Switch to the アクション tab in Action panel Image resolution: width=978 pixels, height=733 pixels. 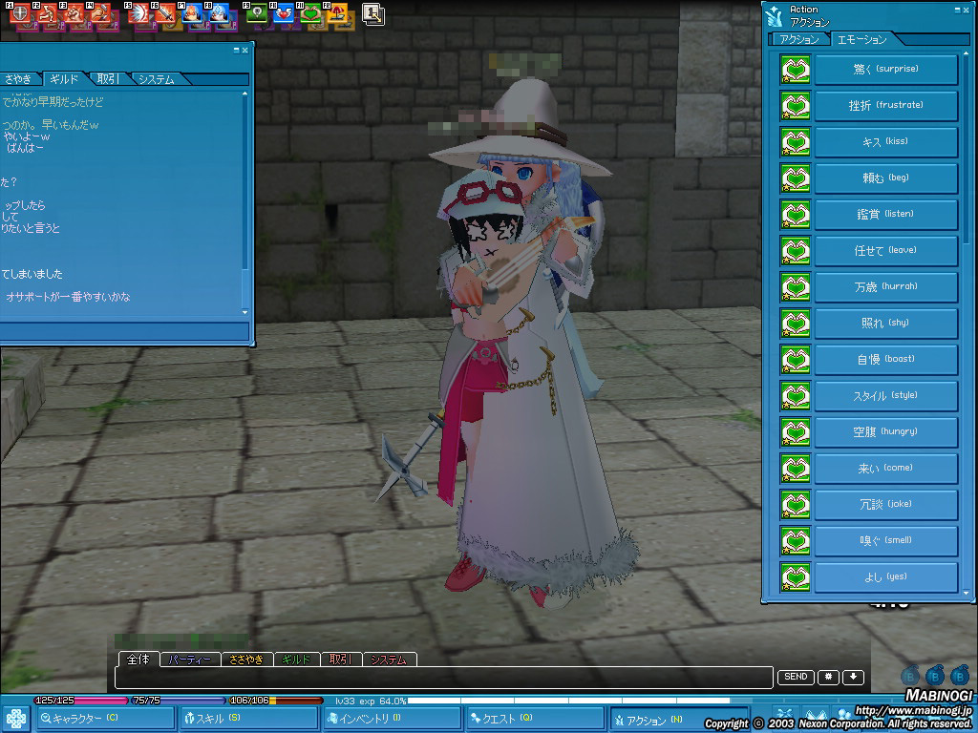799,39
